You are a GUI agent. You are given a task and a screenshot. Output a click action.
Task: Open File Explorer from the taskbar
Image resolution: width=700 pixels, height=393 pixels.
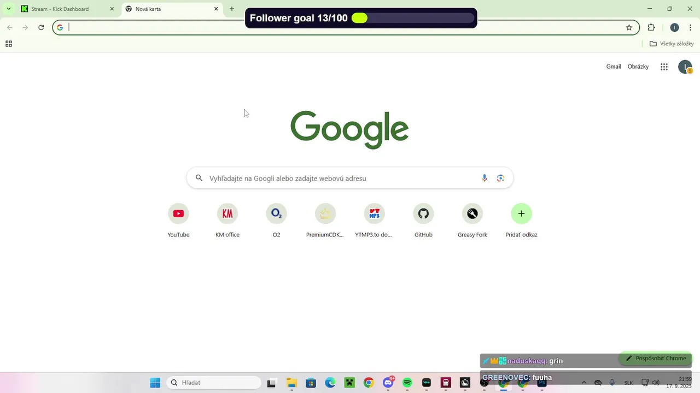(x=291, y=383)
